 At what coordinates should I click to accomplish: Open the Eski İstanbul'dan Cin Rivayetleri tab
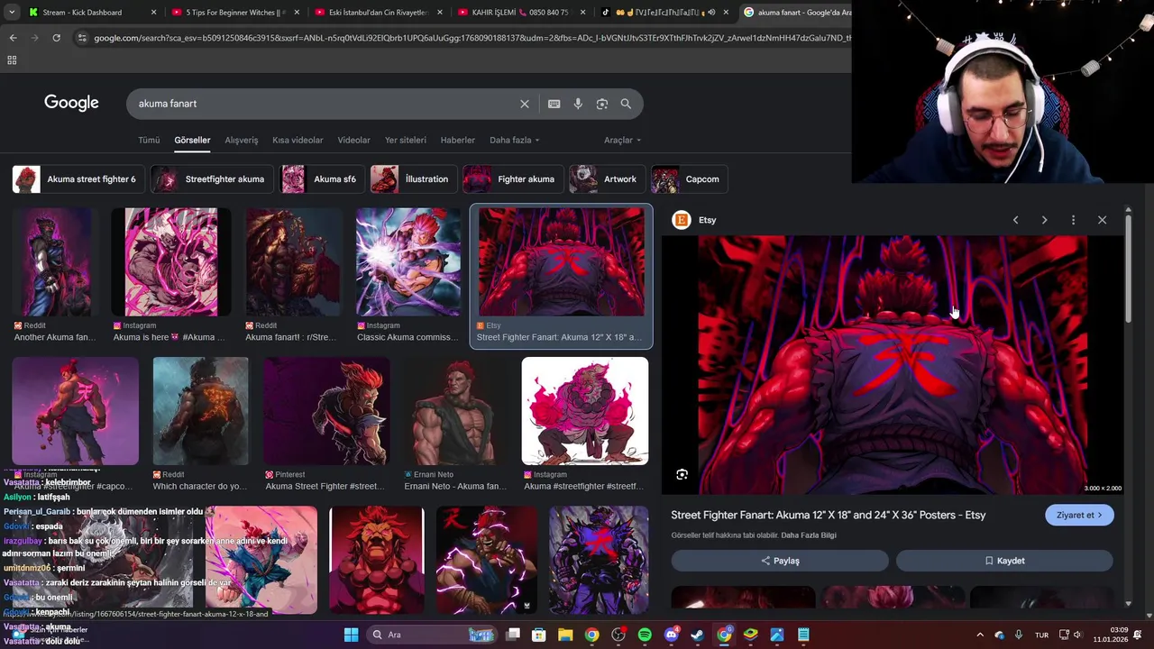tap(378, 13)
